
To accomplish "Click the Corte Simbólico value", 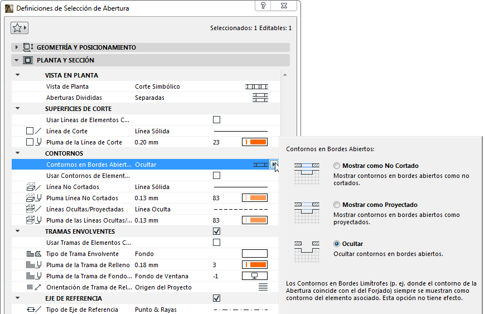I will (157, 86).
